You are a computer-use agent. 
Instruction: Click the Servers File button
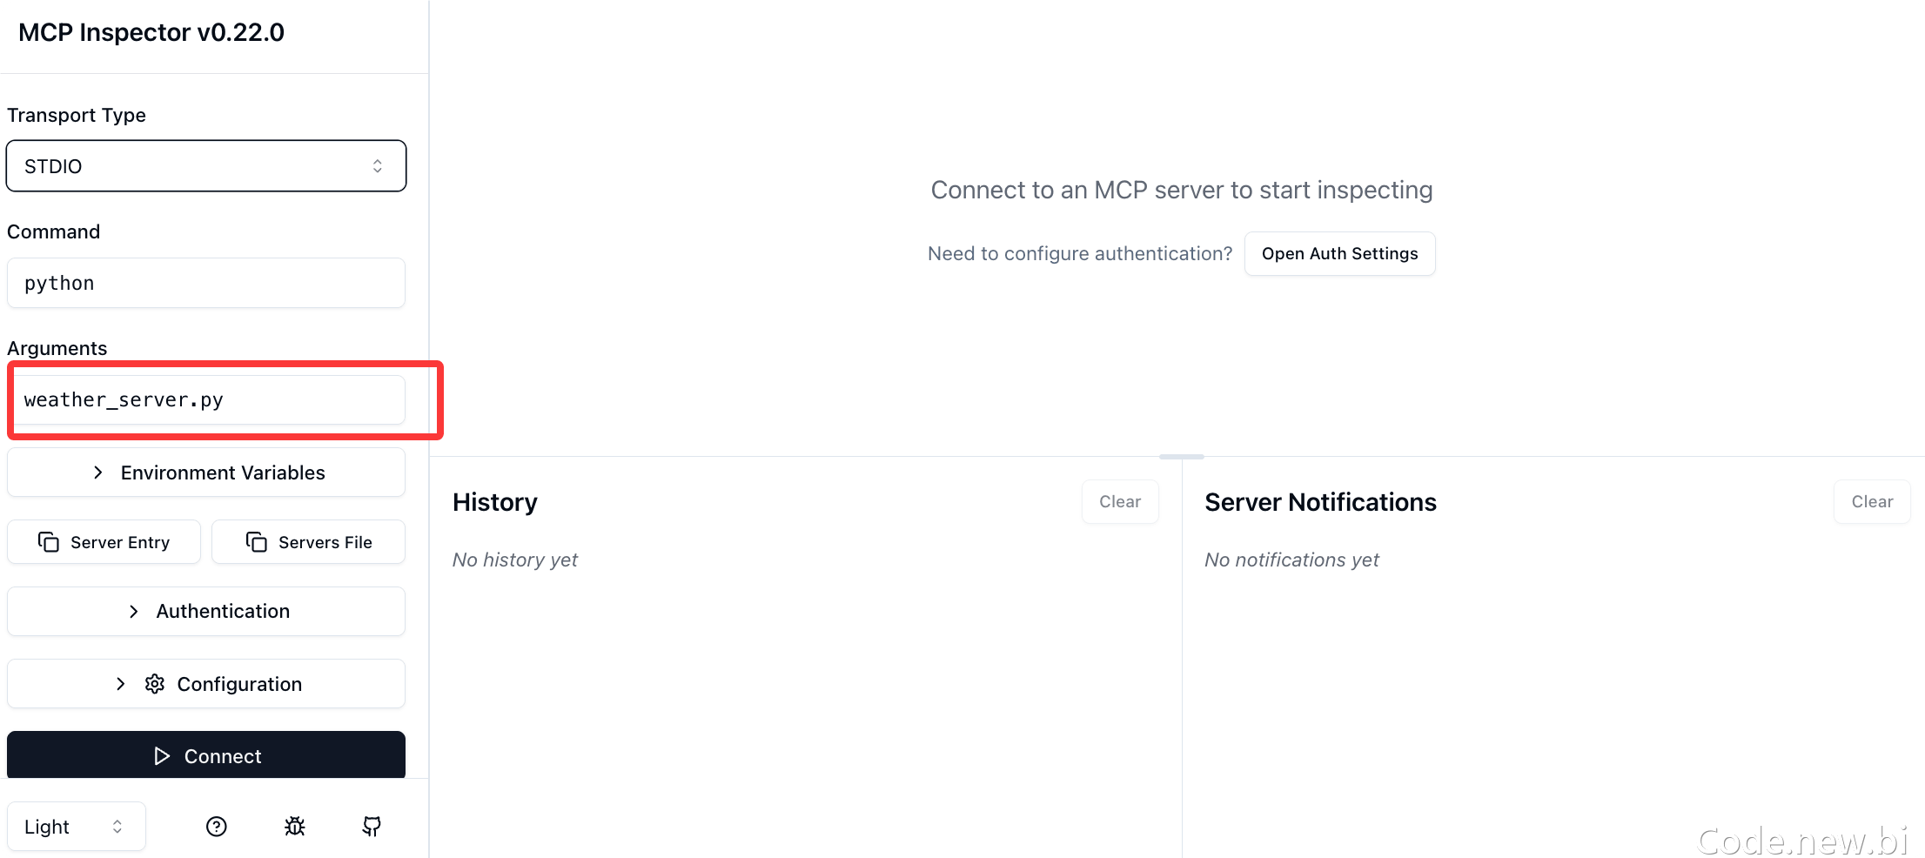click(309, 542)
